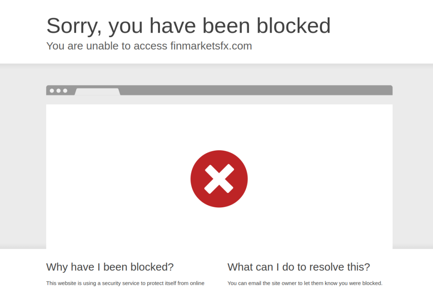Click the first dot in illustrated browser bar
The height and width of the screenshot is (289, 433).
click(52, 91)
